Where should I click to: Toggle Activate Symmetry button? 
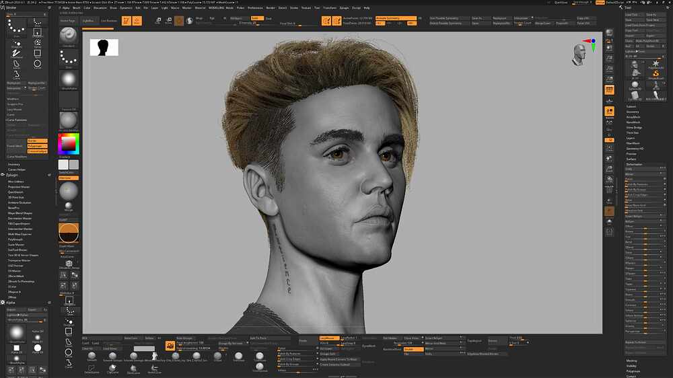coord(396,18)
